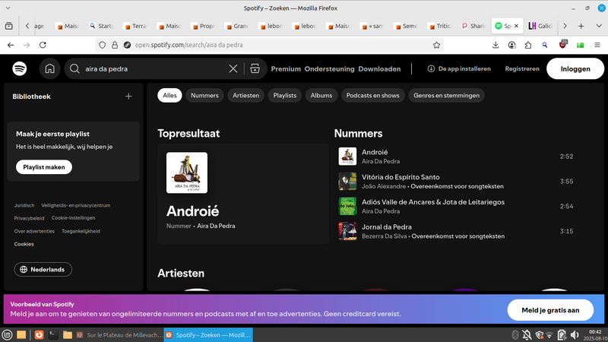Click the Firefox downloads arrow icon

[x=496, y=45]
